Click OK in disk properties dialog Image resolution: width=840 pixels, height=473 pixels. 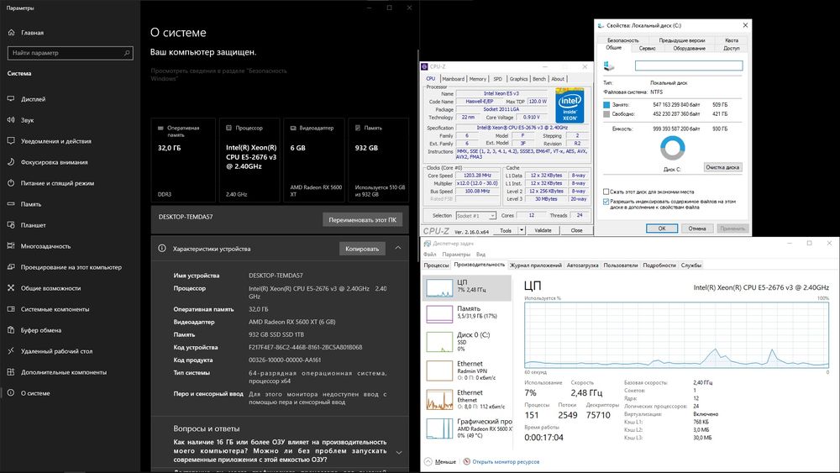point(662,229)
